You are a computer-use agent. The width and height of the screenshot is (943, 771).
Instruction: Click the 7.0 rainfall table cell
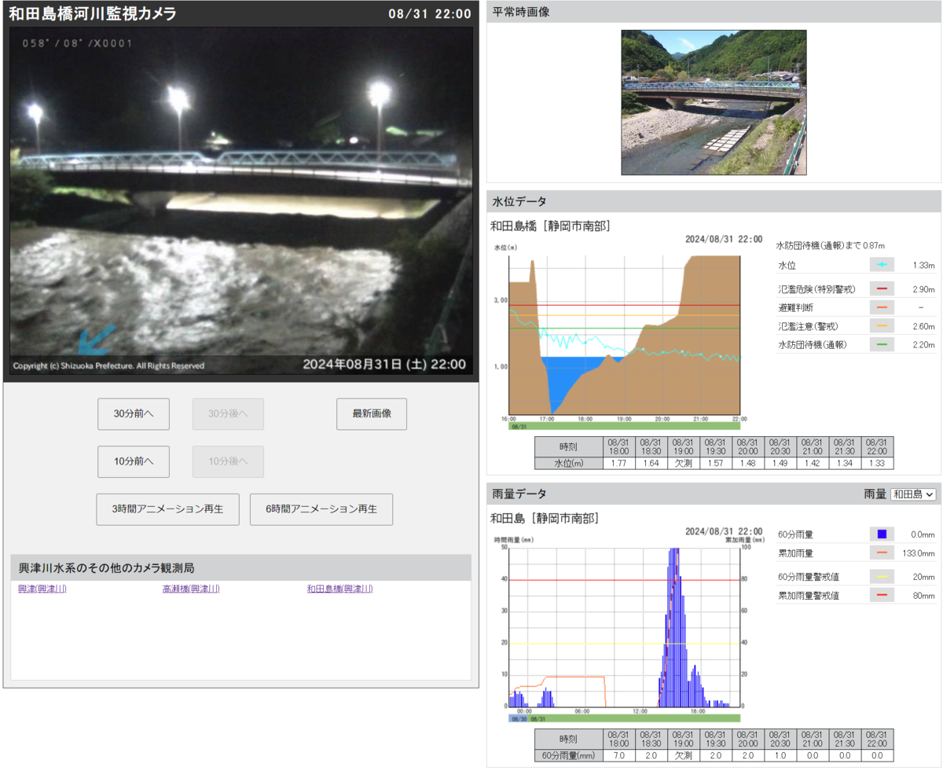[x=618, y=755]
